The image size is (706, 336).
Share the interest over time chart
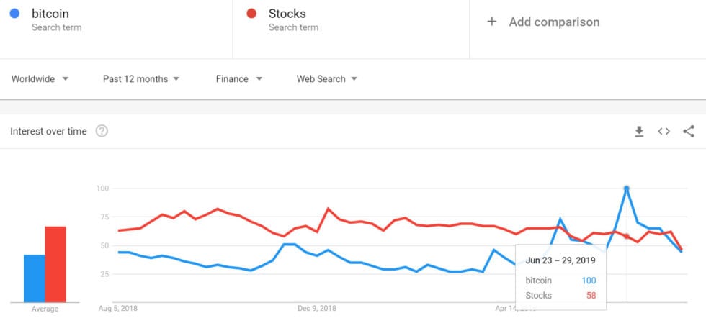point(689,132)
